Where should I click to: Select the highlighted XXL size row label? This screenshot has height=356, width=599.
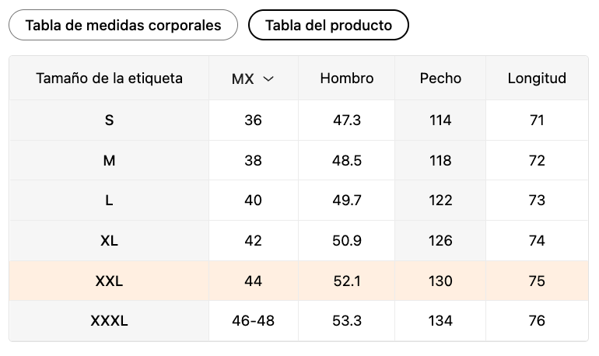109,281
